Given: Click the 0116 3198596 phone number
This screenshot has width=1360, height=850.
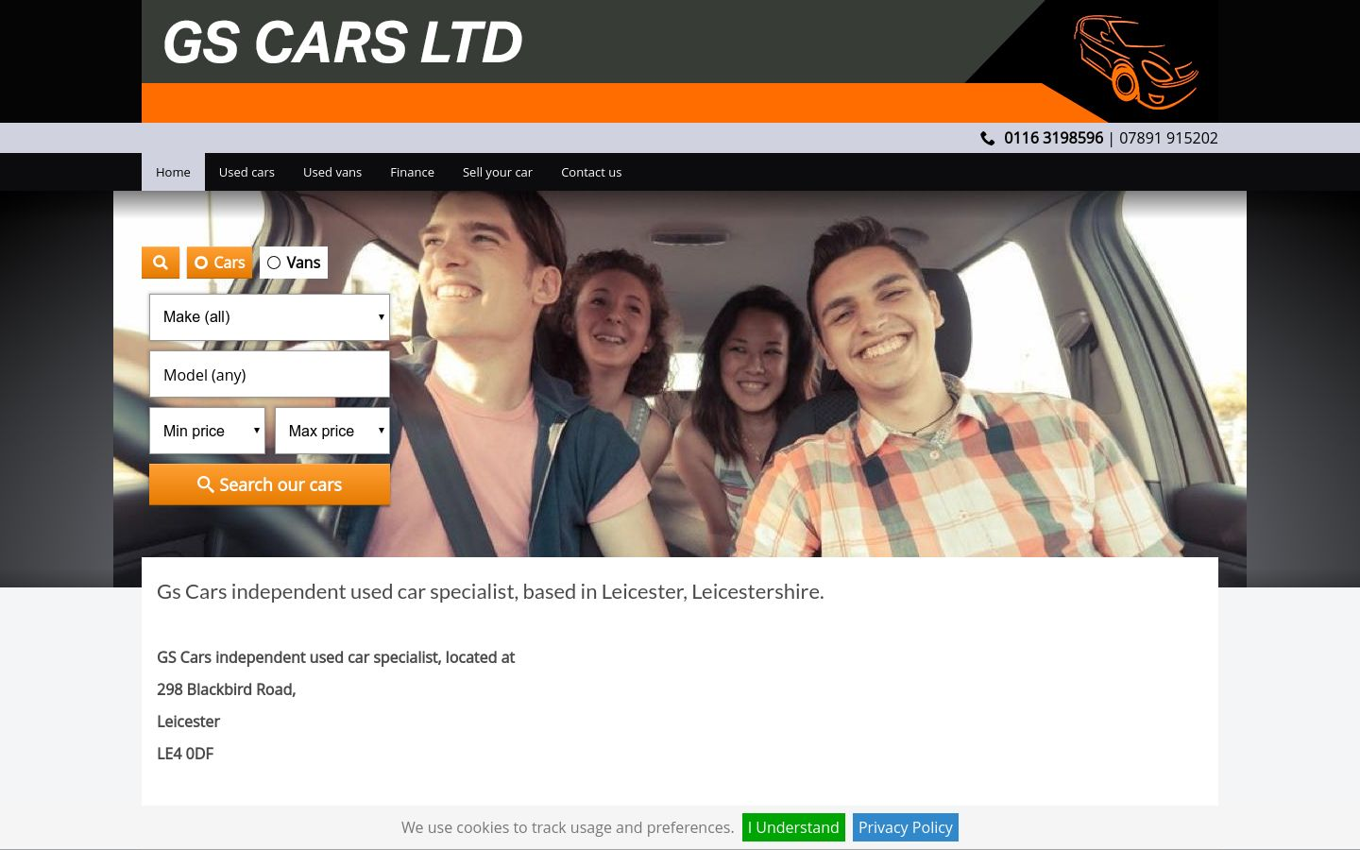Looking at the screenshot, I should coord(1053,138).
